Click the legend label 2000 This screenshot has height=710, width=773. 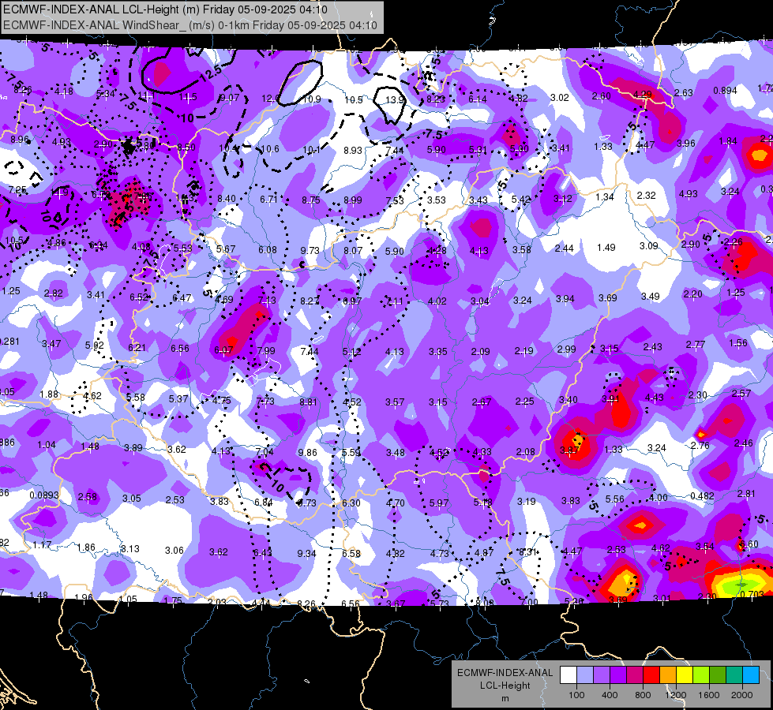[x=741, y=695]
